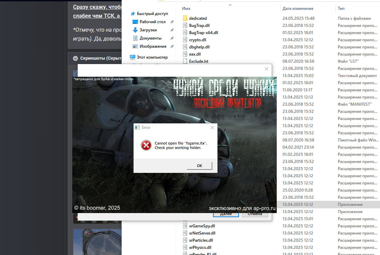Select the BugTrap-x64.dll file icon
The image size is (380, 255).
pyautogui.click(x=185, y=32)
